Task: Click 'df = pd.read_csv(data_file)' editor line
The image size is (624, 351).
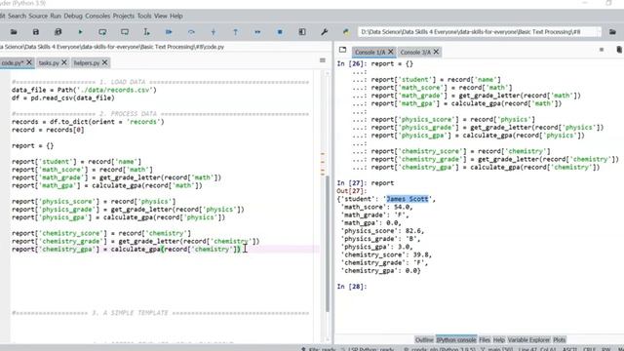Action: [x=62, y=97]
